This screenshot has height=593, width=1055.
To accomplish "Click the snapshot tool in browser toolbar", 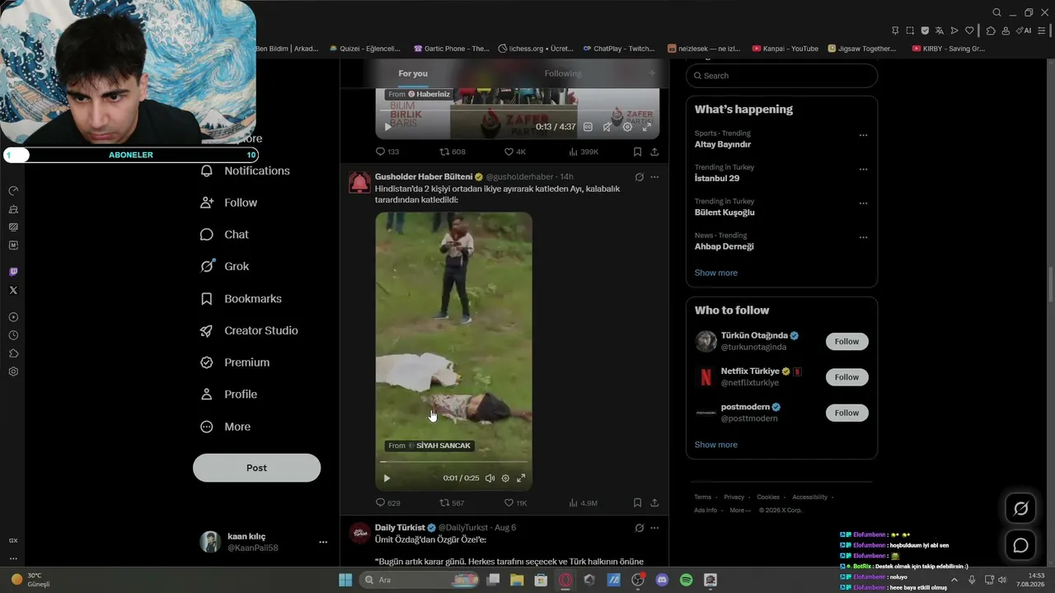I will click(910, 30).
